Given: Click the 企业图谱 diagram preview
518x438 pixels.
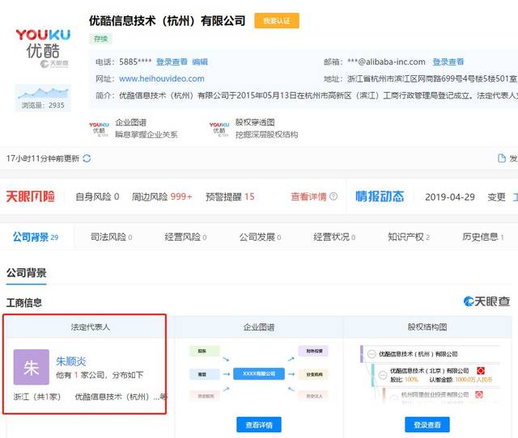Looking at the screenshot, I should 259,373.
